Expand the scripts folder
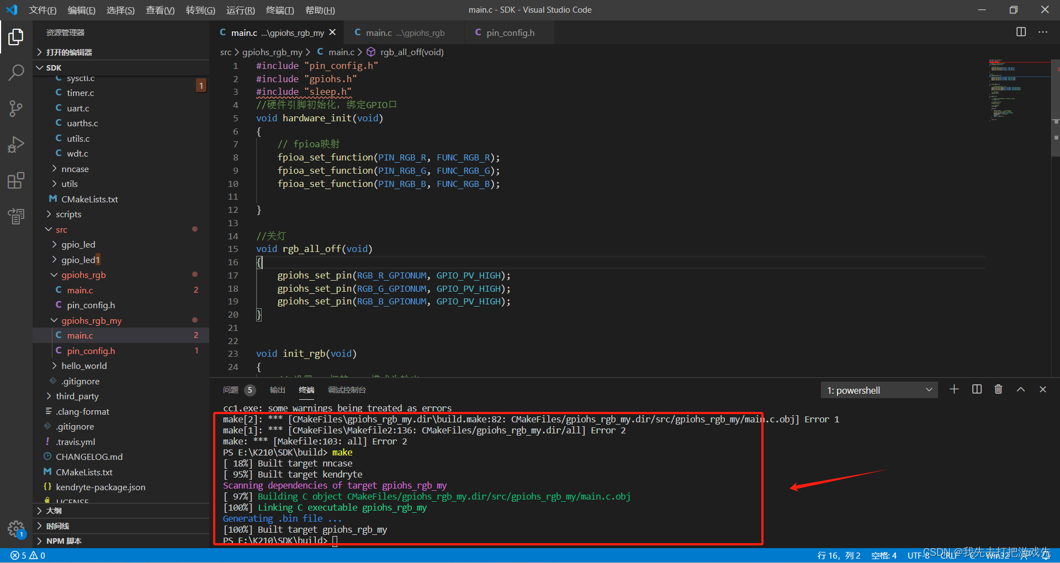The image size is (1060, 563). [121, 214]
